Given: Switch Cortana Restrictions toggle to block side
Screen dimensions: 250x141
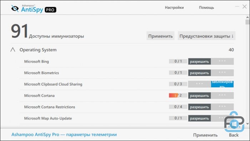Looking at the screenshot, I should (222, 107).
